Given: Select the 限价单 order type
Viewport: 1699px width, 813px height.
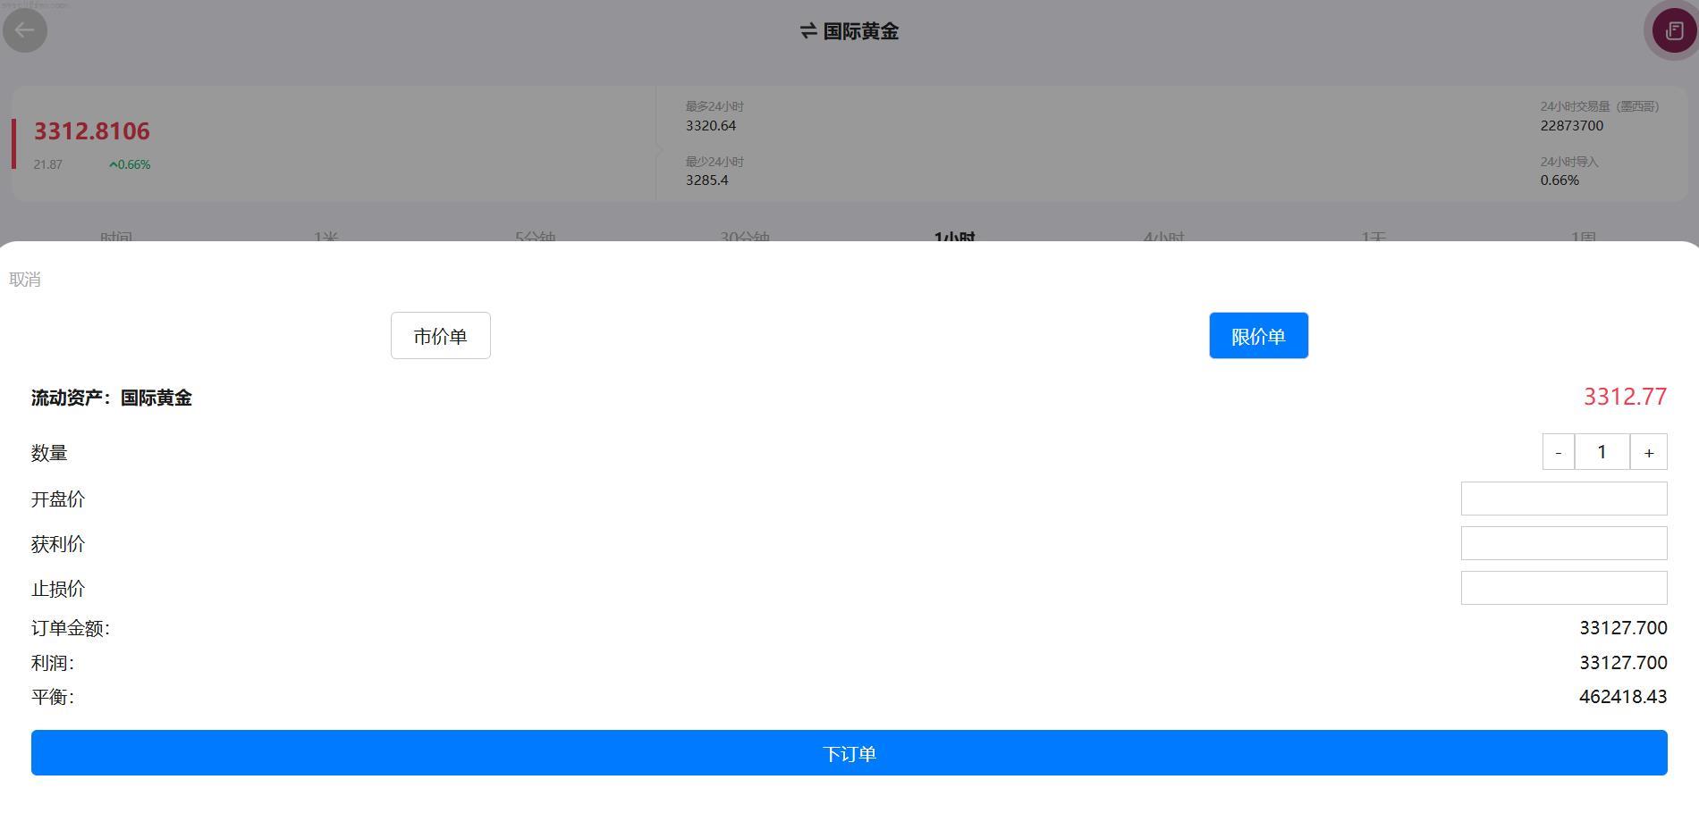Looking at the screenshot, I should point(1258,336).
